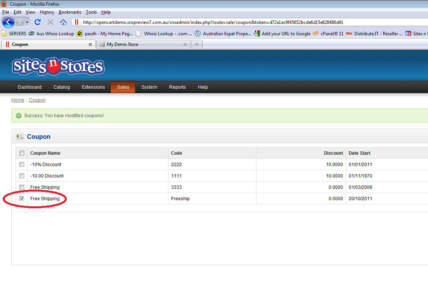Open the Catalog admin menu
This screenshot has height=303, width=428.
(x=62, y=87)
